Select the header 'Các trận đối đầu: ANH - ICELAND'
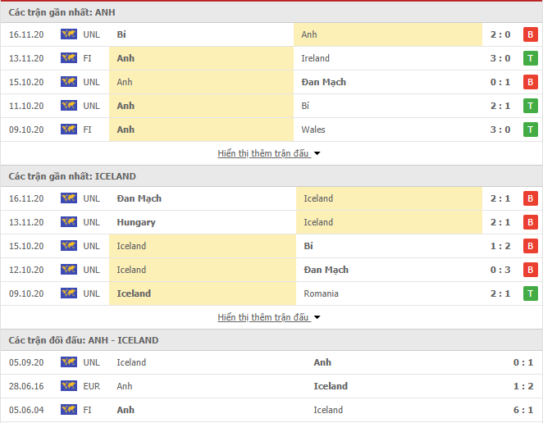This screenshot has height=423, width=543. (84, 340)
